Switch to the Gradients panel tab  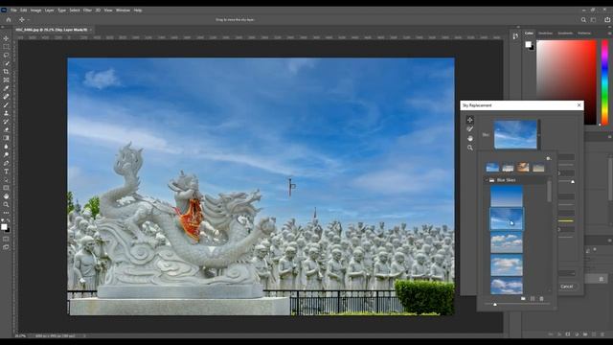[x=565, y=34]
